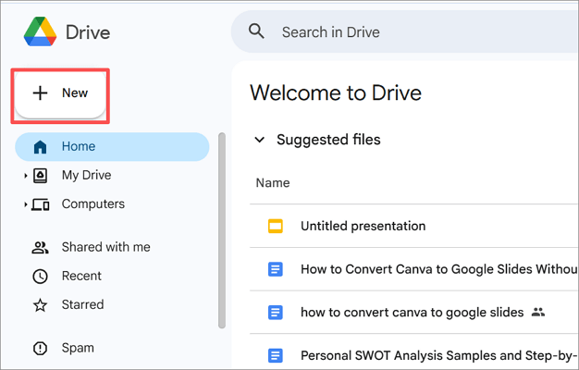The image size is (579, 370).
Task: Open the Spam section
Action: (78, 348)
